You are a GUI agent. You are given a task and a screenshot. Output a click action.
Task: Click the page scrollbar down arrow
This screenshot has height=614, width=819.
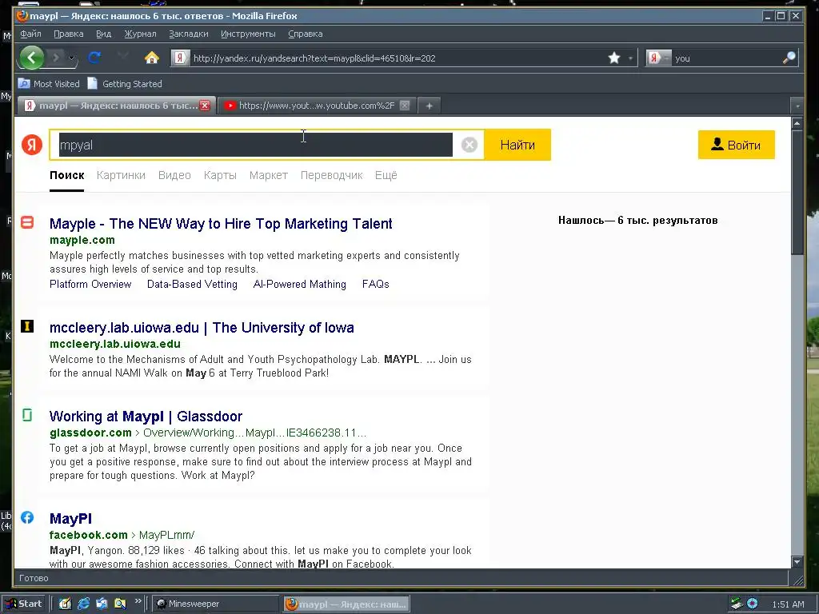point(797,562)
